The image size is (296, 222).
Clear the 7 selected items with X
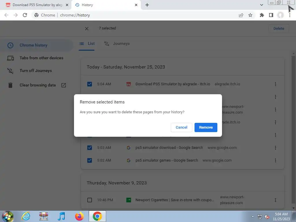87,29
